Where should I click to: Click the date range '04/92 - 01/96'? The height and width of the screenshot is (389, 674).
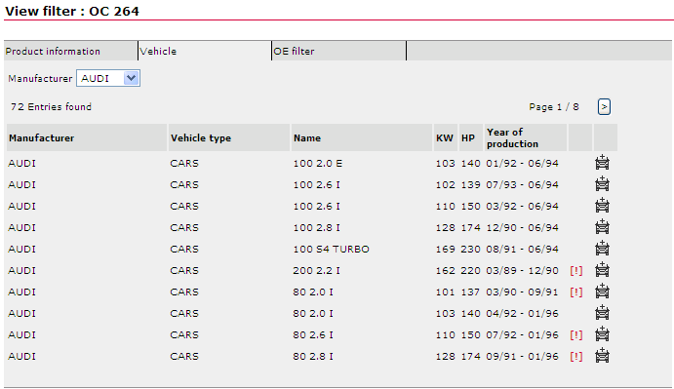click(x=522, y=314)
